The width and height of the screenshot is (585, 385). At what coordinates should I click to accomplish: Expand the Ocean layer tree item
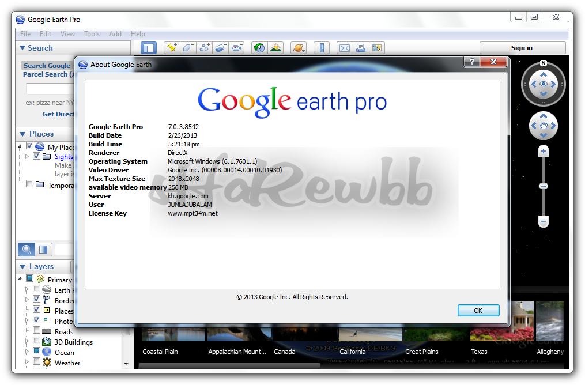(x=27, y=352)
